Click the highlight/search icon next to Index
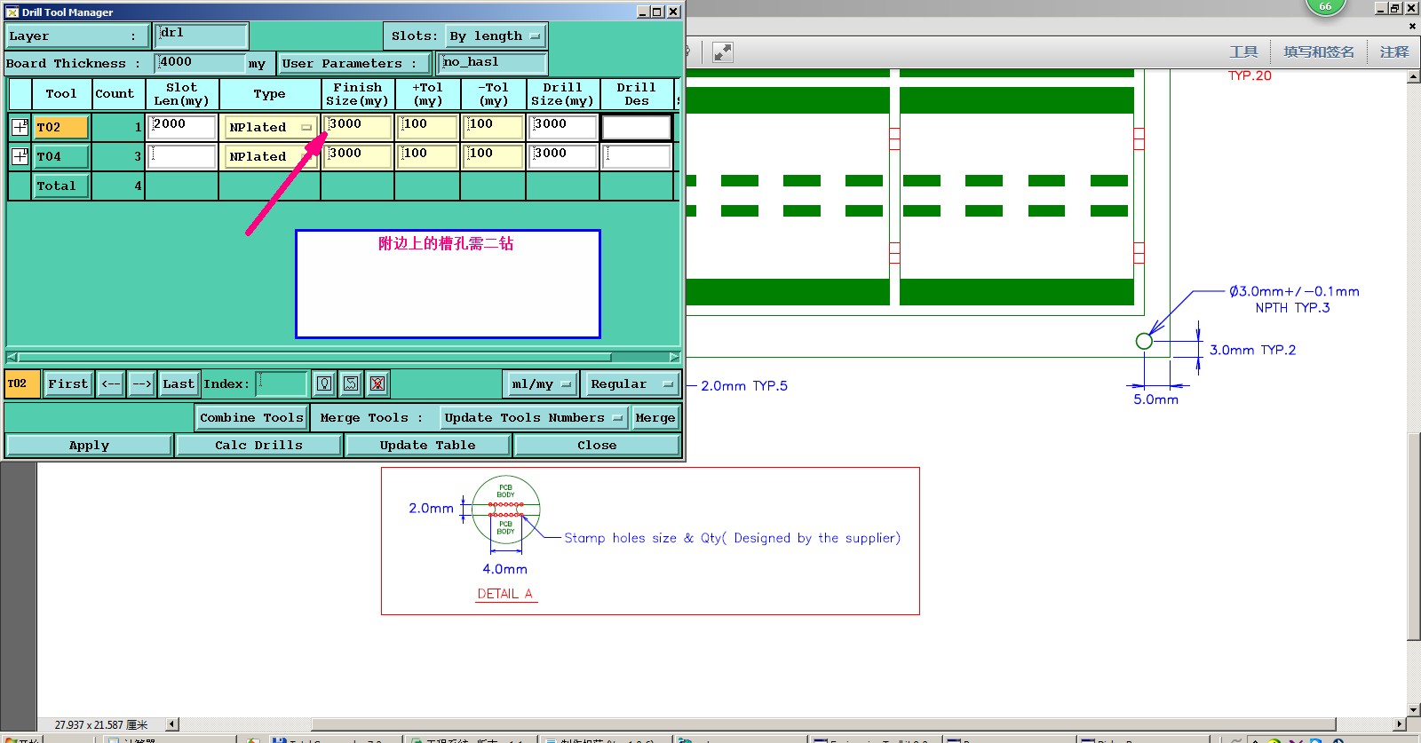Image resolution: width=1421 pixels, height=743 pixels. click(324, 383)
